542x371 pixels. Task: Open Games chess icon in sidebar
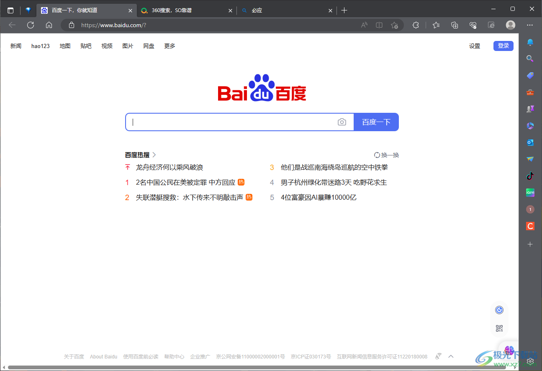[x=530, y=109]
